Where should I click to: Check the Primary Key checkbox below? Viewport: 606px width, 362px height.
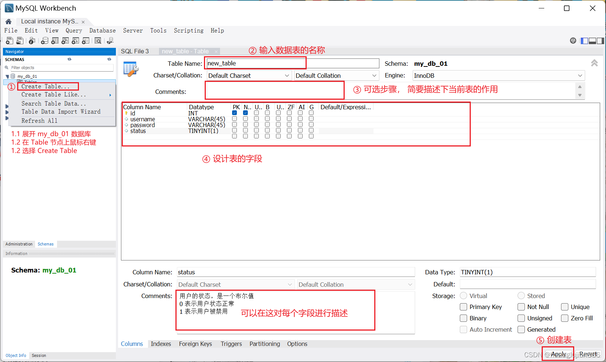coord(463,307)
